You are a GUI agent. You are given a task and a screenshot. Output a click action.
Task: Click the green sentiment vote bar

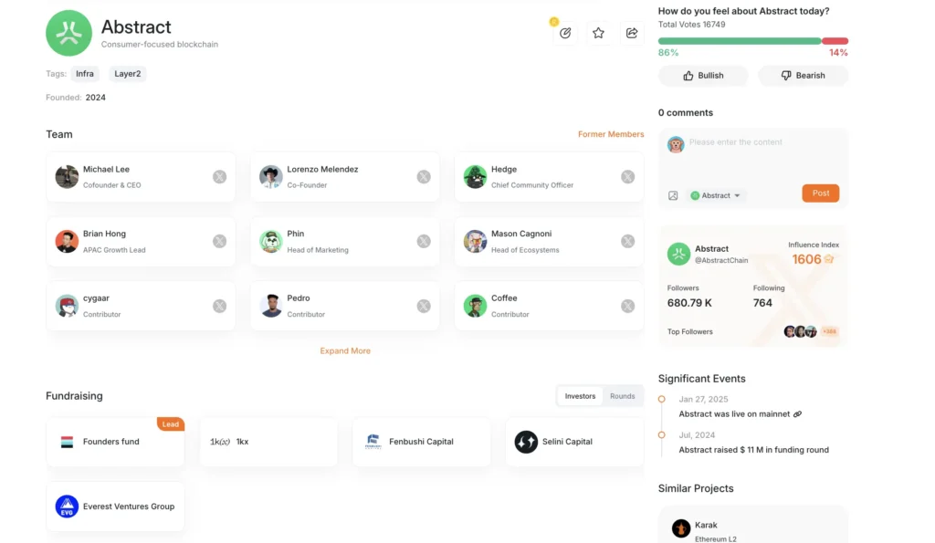[x=740, y=41]
